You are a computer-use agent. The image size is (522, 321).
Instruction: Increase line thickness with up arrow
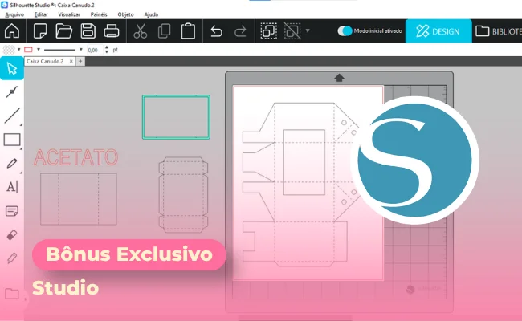pyautogui.click(x=107, y=47)
